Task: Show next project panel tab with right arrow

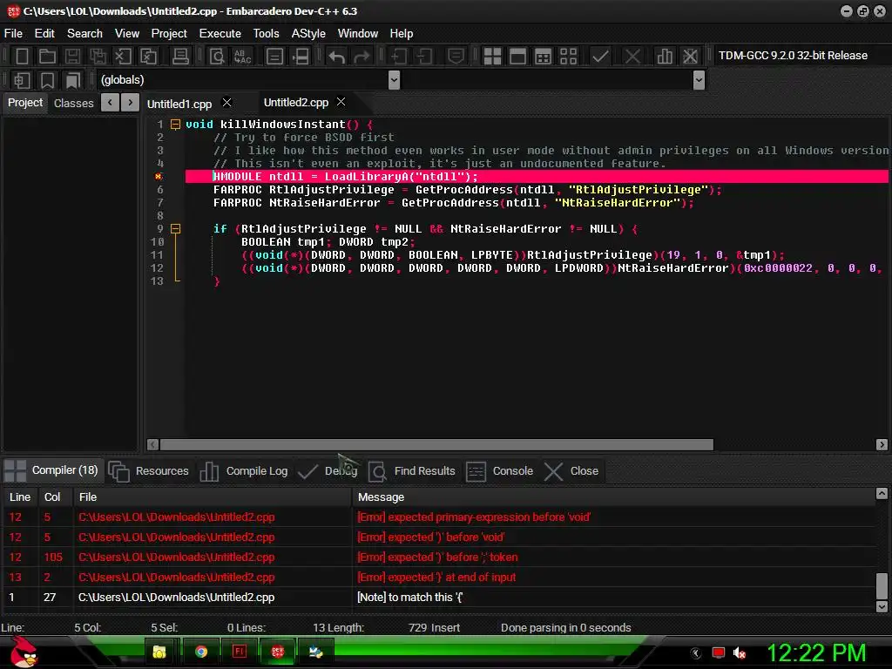Action: tap(131, 103)
